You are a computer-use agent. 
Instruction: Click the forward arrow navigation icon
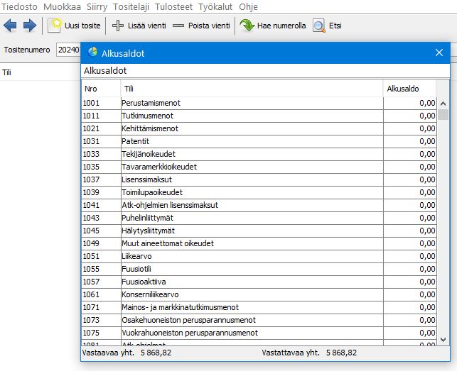(30, 26)
